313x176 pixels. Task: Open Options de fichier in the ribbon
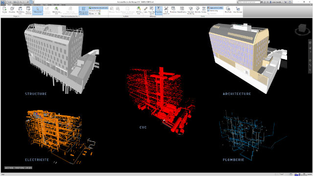[28, 10]
